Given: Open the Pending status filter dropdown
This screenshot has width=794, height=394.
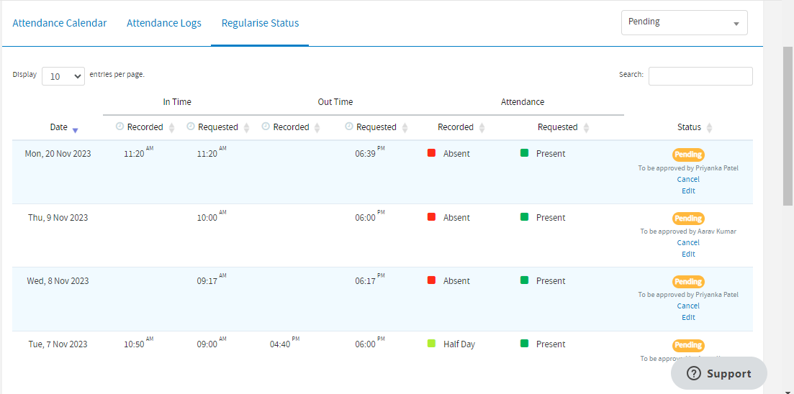Looking at the screenshot, I should click(x=684, y=22).
